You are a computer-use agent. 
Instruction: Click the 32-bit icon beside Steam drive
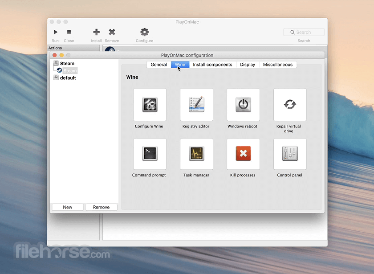(x=56, y=63)
